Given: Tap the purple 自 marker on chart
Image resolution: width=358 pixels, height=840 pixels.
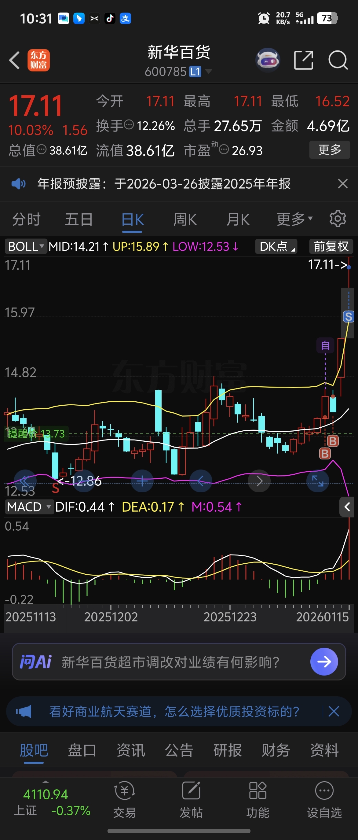Looking at the screenshot, I should tap(325, 345).
